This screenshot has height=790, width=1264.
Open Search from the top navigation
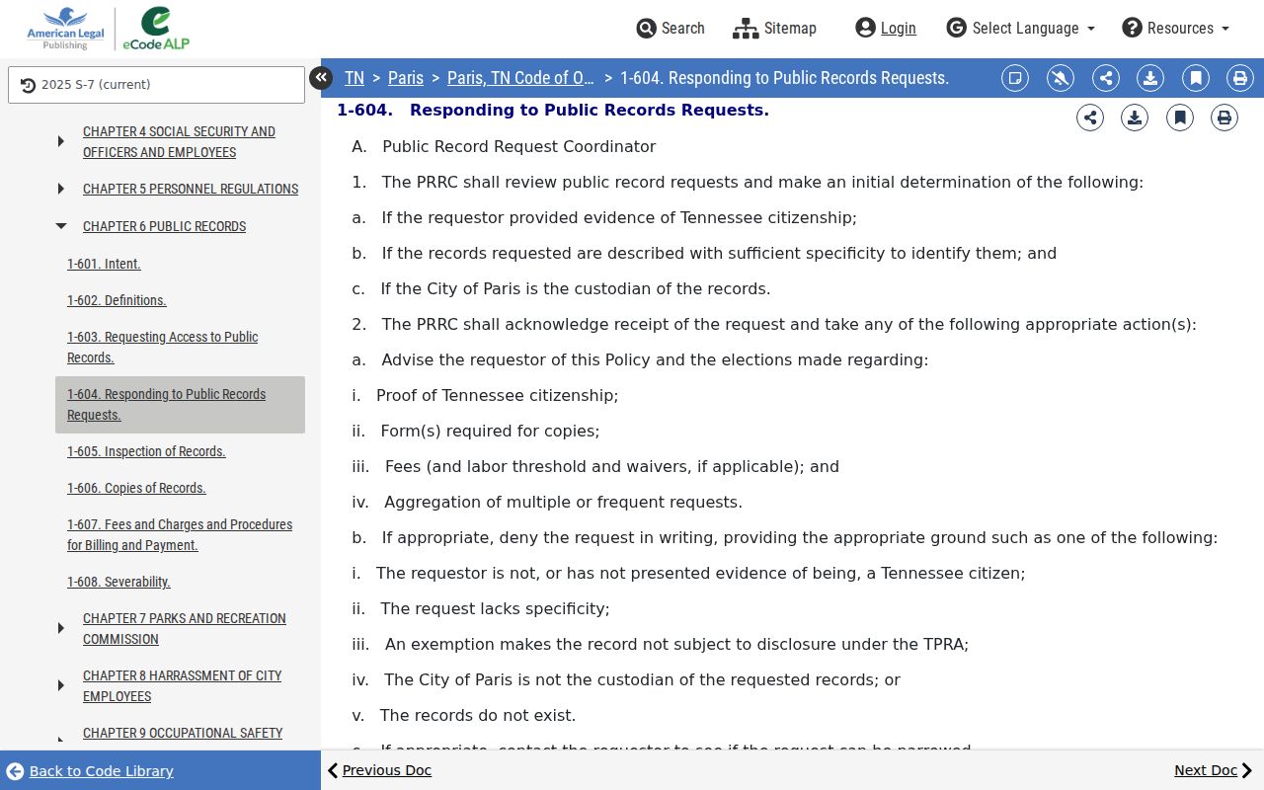pyautogui.click(x=671, y=29)
